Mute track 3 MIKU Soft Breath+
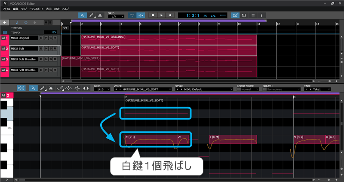 pyautogui.click(x=46, y=59)
